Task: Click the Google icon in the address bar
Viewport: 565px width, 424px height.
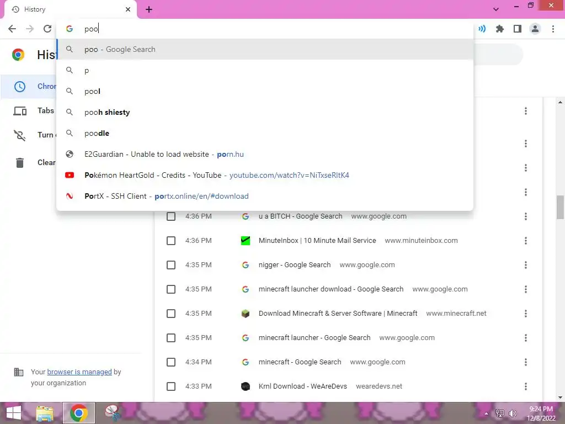Action: click(70, 29)
